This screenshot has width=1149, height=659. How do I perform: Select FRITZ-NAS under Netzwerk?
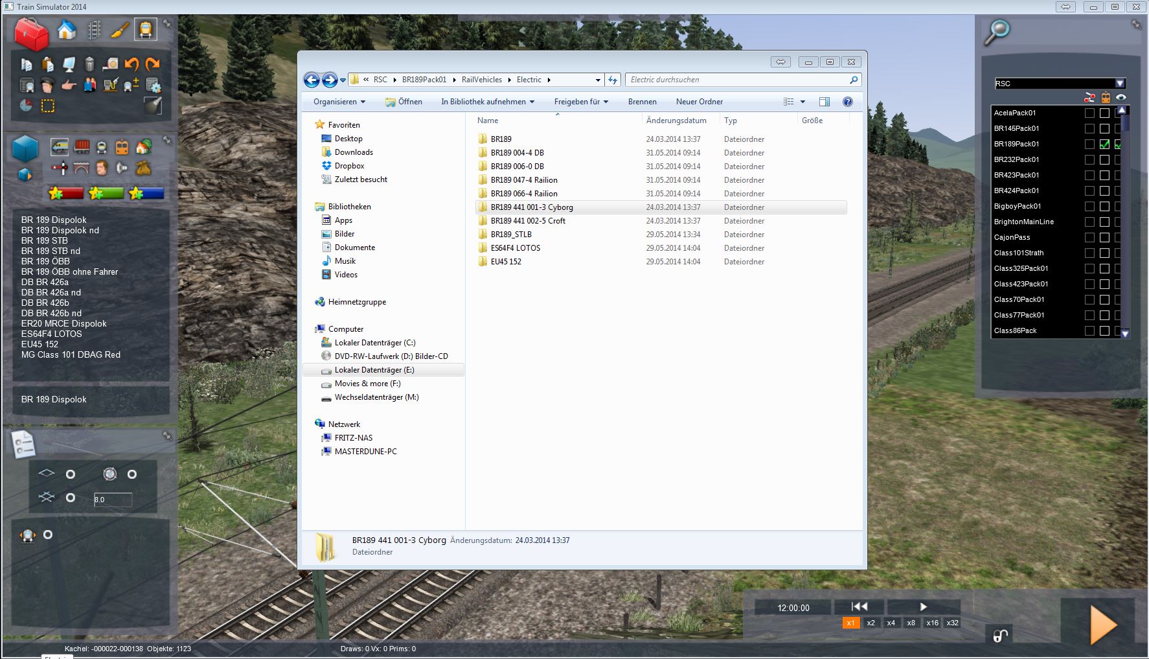click(354, 438)
